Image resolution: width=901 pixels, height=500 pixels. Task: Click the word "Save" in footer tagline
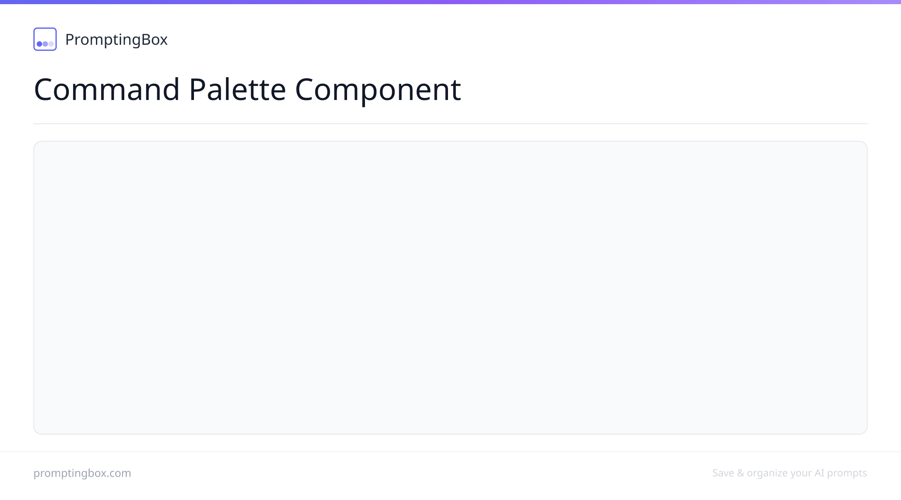pyautogui.click(x=723, y=473)
